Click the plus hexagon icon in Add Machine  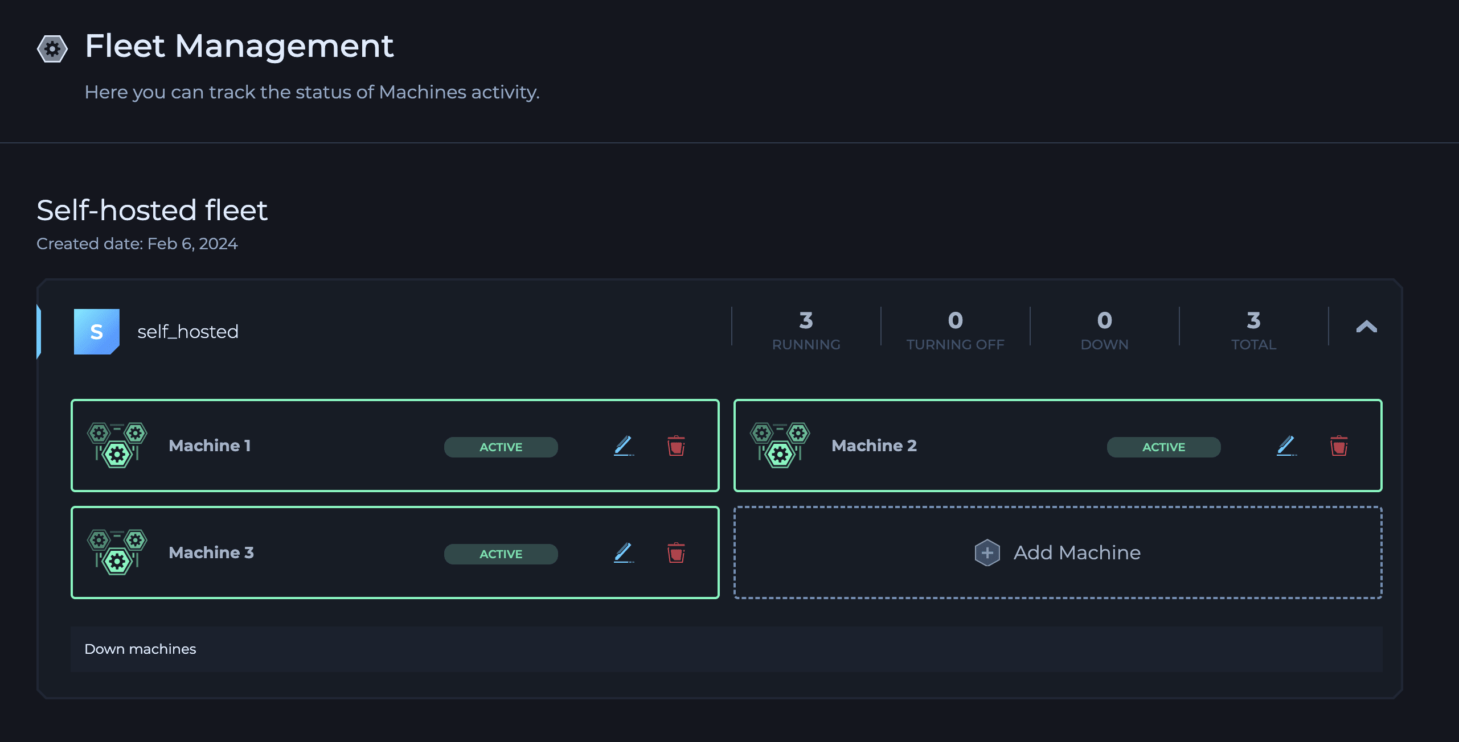pyautogui.click(x=987, y=553)
